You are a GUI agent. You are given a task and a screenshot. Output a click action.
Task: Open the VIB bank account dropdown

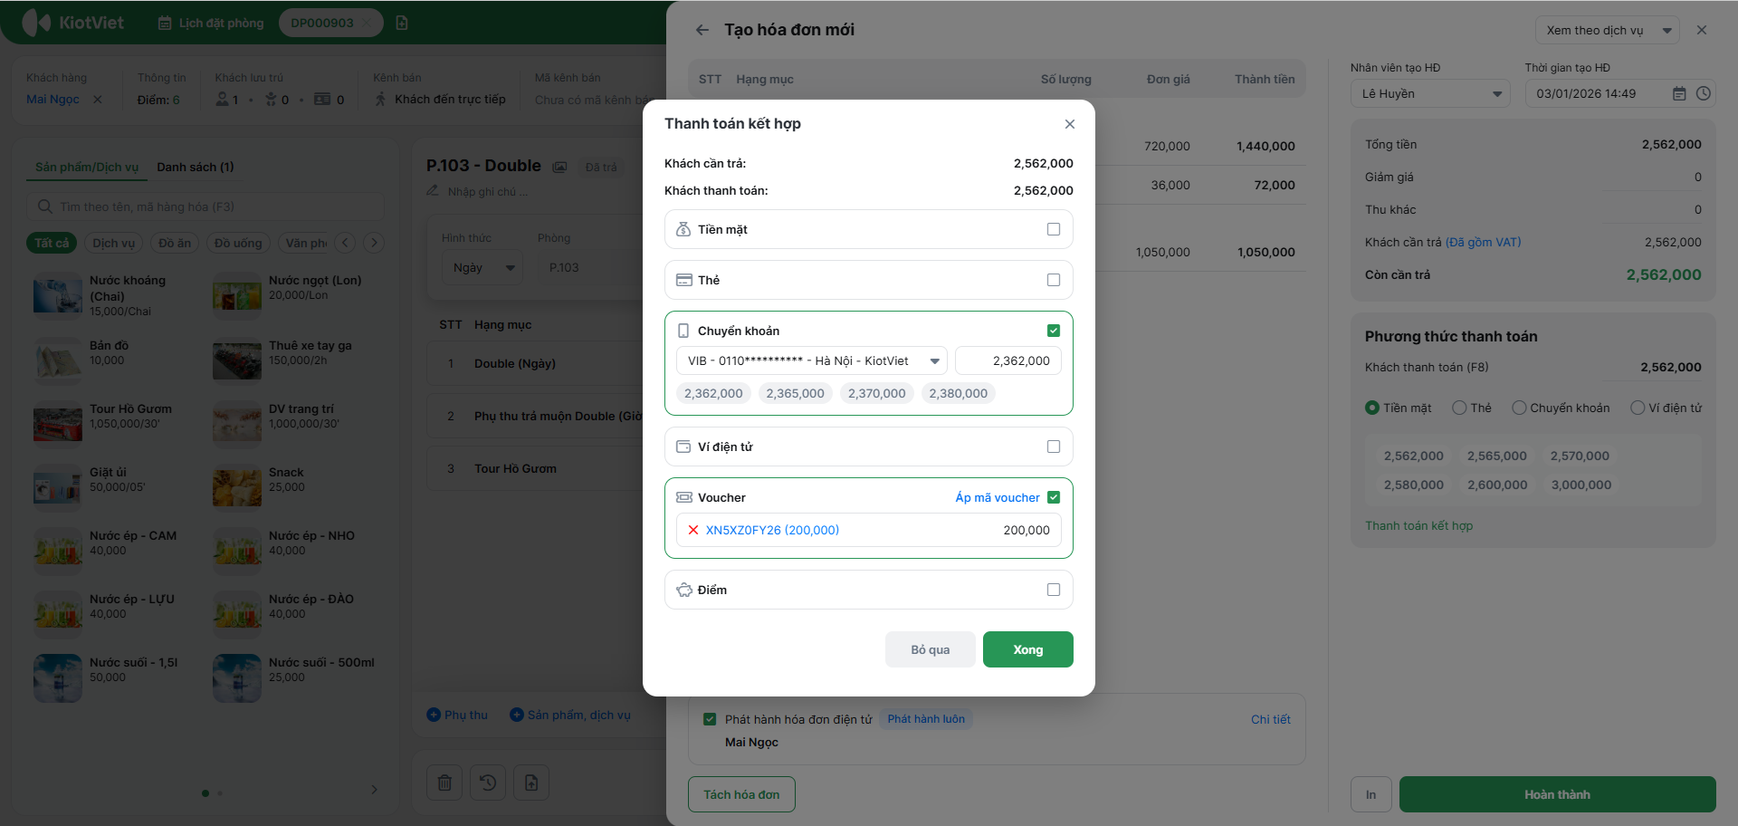click(812, 360)
